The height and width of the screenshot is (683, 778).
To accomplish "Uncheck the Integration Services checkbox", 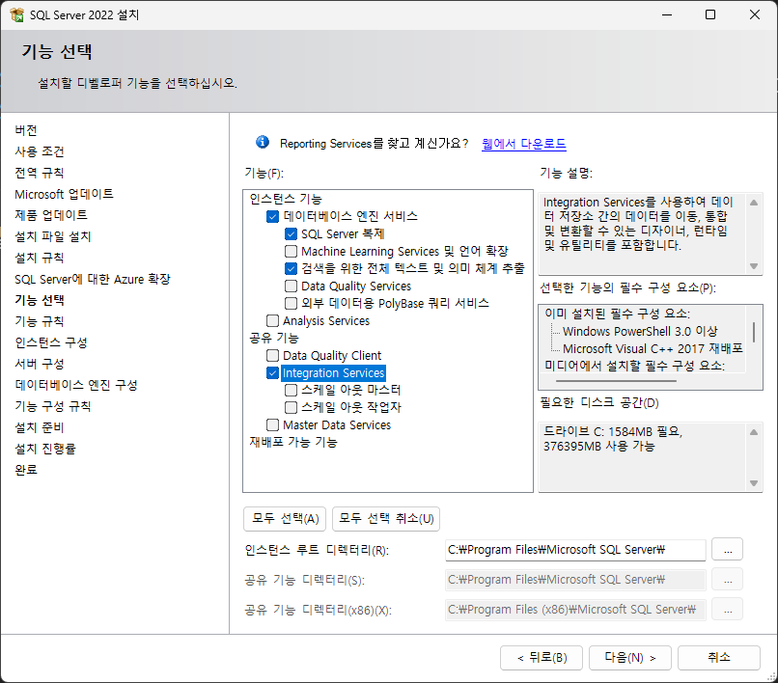I will tap(272, 373).
